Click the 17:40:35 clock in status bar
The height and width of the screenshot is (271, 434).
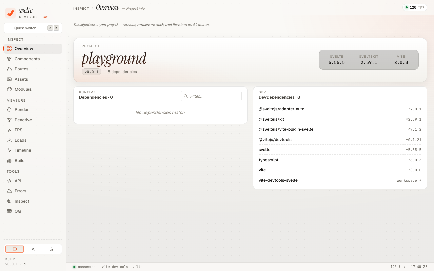(x=419, y=267)
